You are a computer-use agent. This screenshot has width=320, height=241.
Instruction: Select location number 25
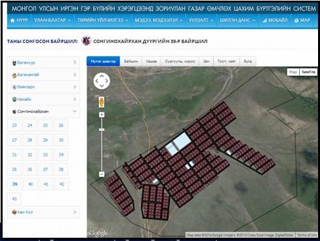46,125
